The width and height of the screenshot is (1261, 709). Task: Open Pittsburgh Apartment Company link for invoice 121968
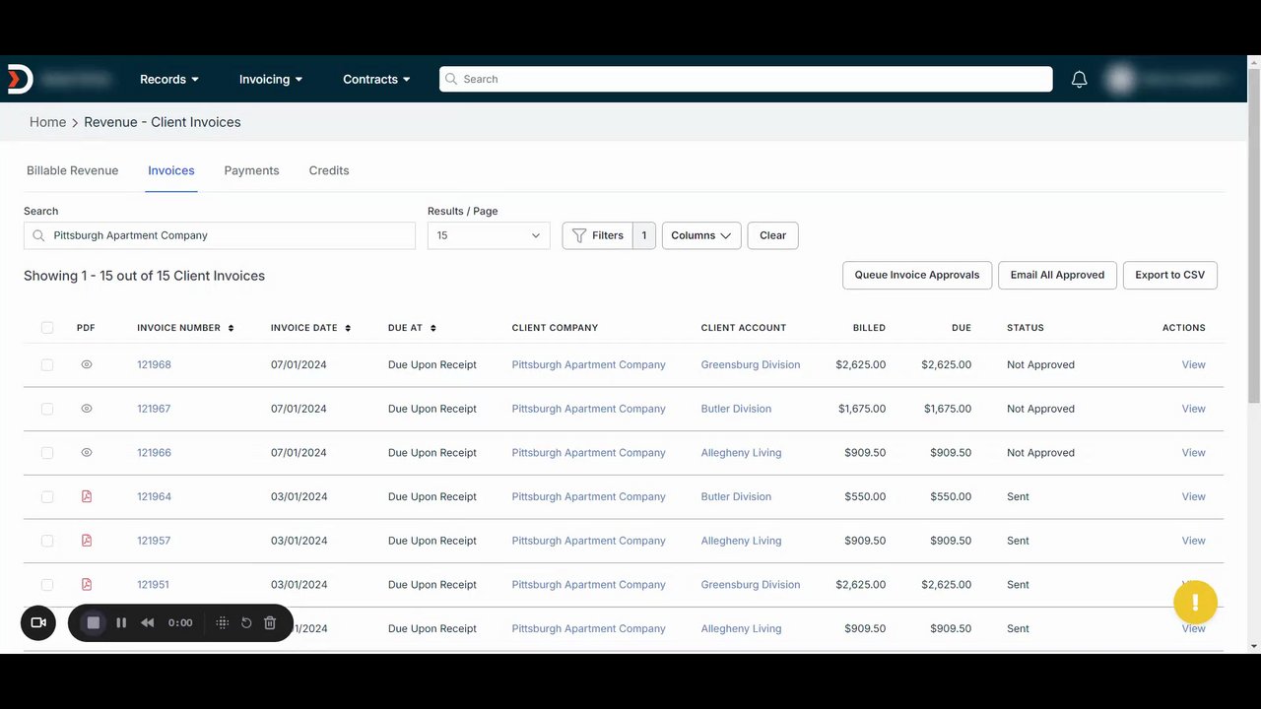[588, 364]
